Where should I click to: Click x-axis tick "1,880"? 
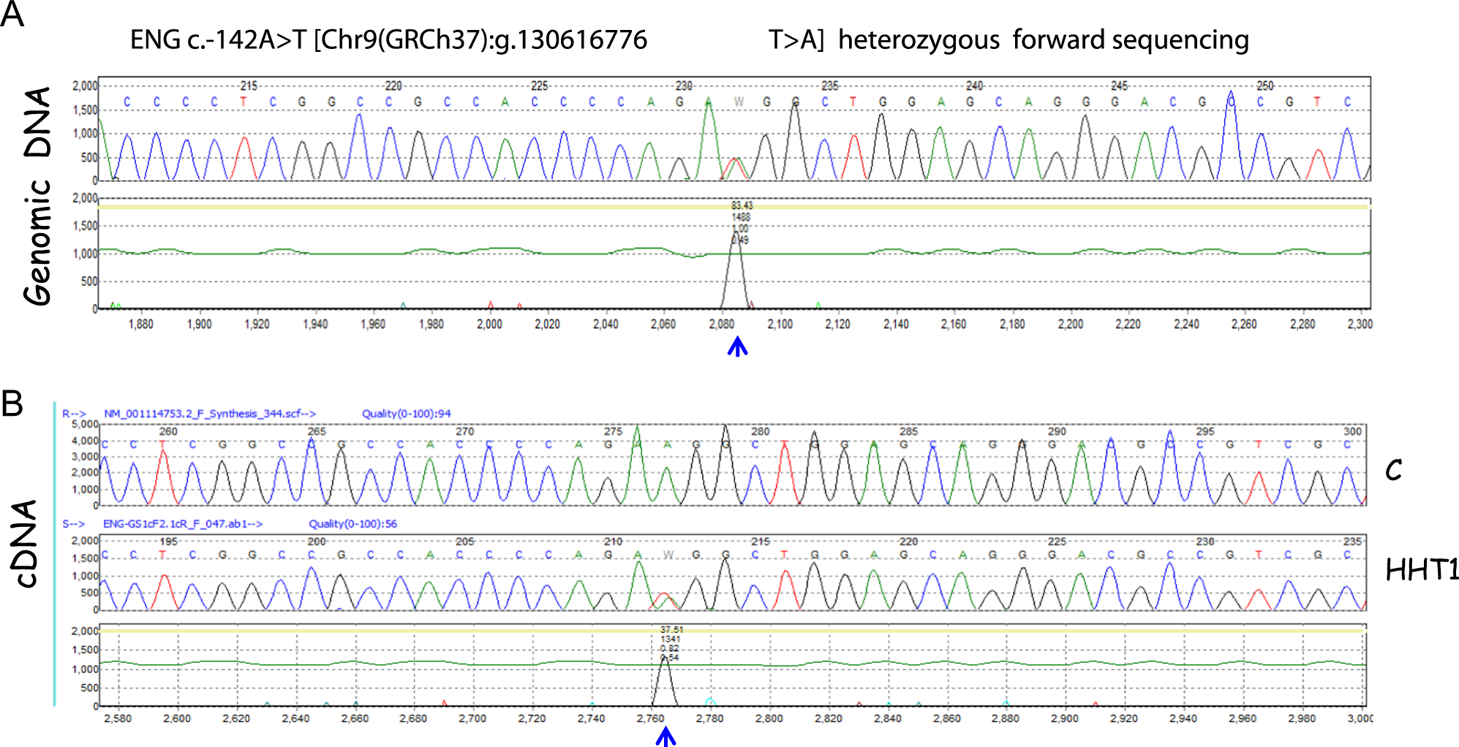(x=141, y=324)
